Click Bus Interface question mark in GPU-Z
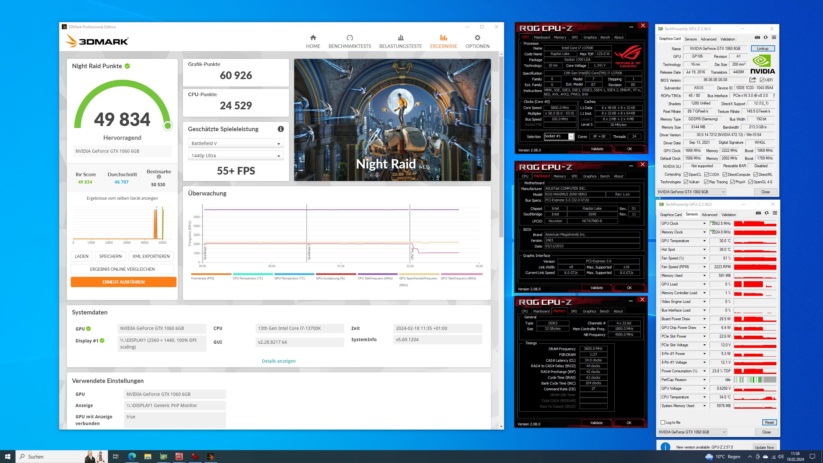Screen dimensions: 823x463 point(773,95)
